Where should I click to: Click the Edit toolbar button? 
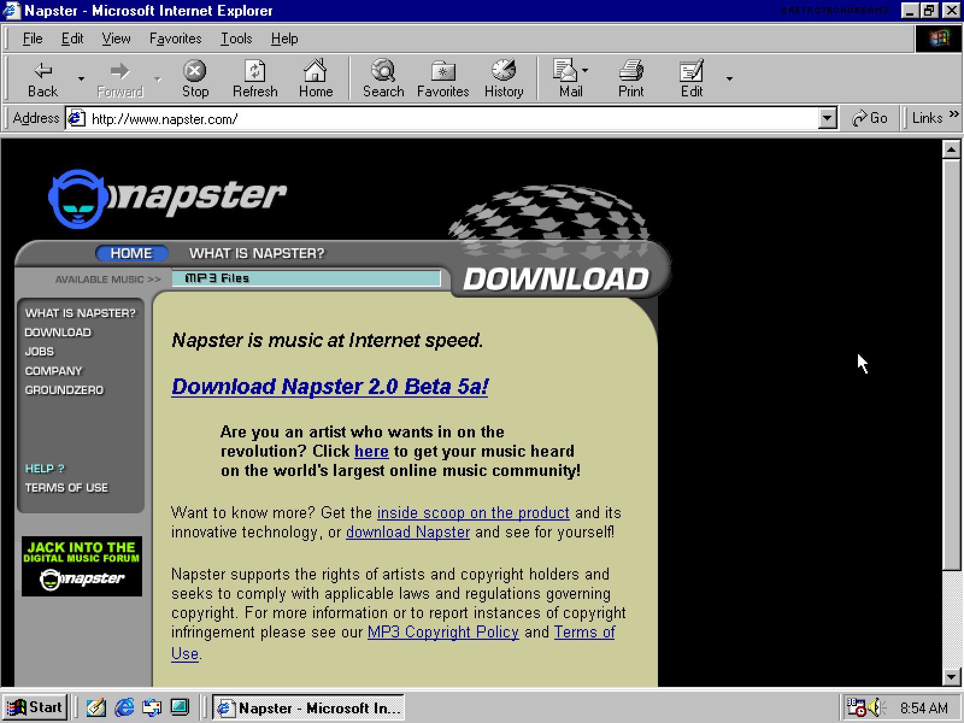click(x=692, y=79)
